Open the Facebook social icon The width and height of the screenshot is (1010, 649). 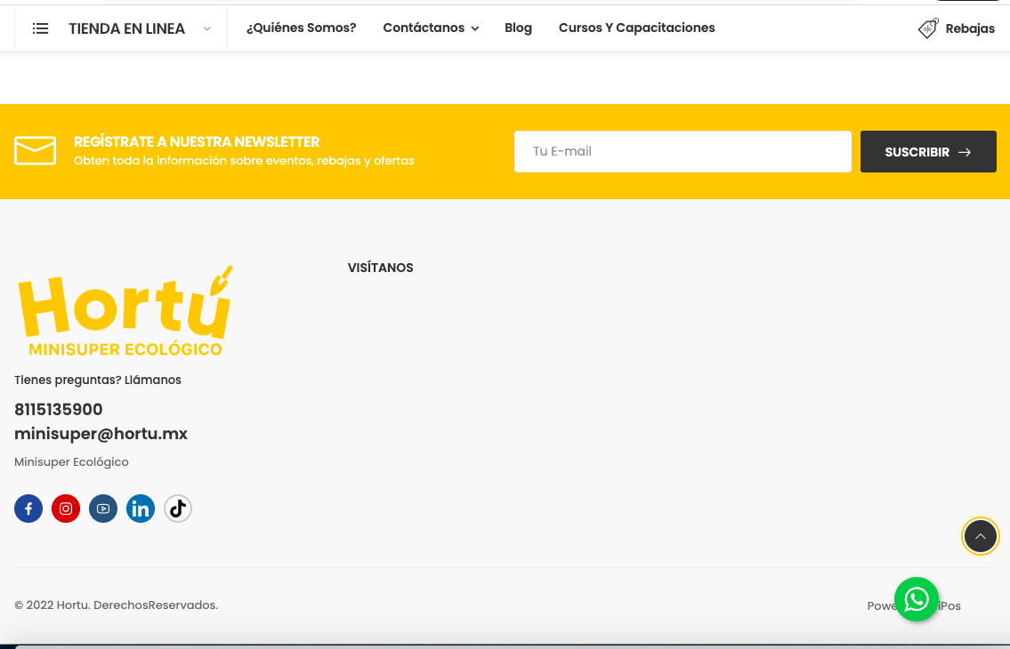[x=28, y=509]
